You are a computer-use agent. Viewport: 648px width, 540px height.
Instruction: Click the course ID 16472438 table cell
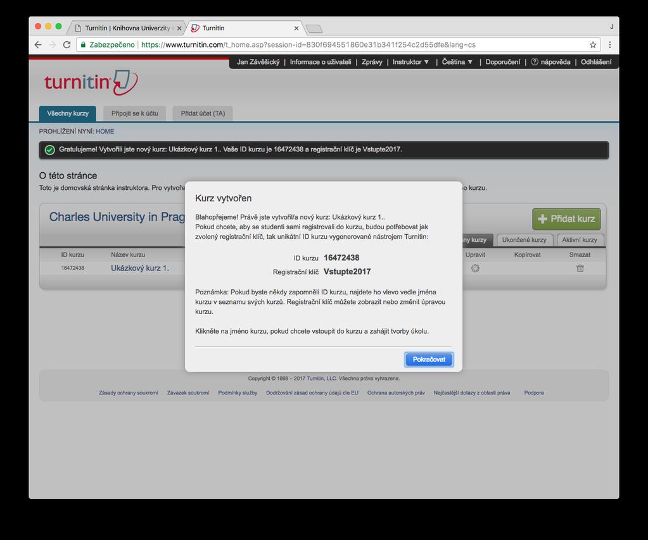[73, 268]
